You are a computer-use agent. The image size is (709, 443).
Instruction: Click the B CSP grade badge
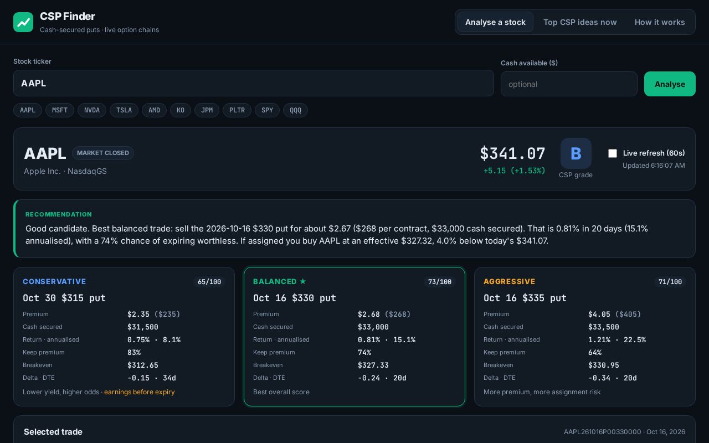pyautogui.click(x=576, y=153)
